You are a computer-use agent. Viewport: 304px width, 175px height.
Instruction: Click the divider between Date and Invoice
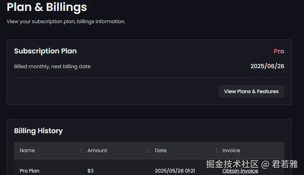(216, 150)
